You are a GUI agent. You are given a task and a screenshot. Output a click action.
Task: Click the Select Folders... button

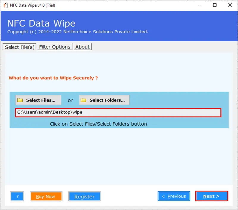tap(104, 100)
